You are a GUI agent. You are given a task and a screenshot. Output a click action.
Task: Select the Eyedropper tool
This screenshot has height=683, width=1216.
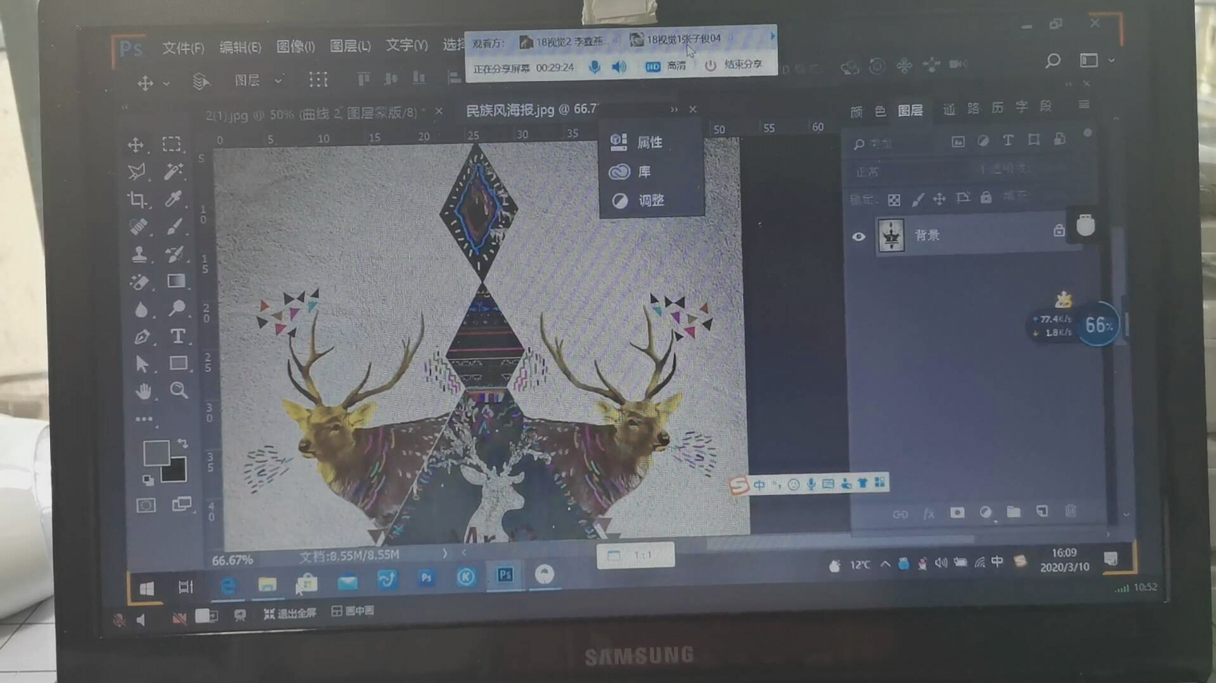tap(174, 199)
